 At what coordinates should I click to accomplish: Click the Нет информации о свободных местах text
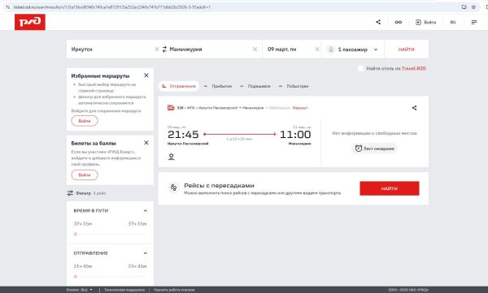coord(374,133)
